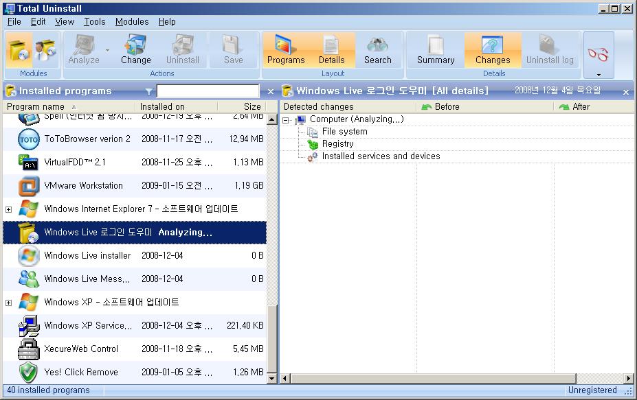
Task: Click the filter funnel icon
Action: pyautogui.click(x=149, y=91)
